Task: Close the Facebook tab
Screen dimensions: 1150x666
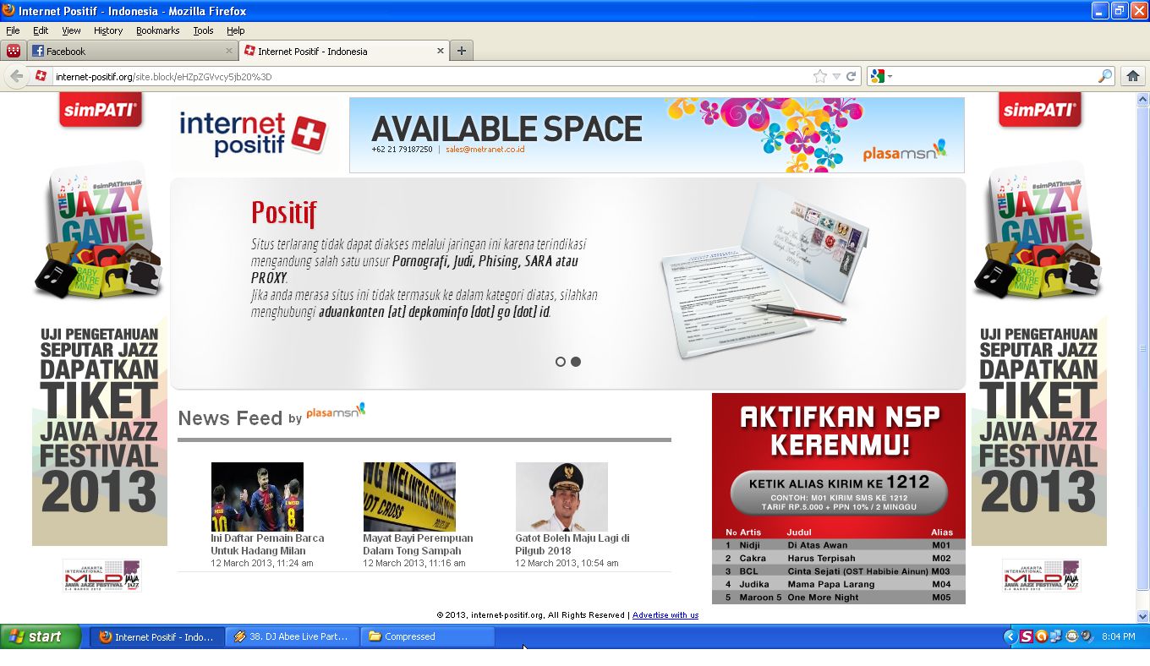Action: pos(229,51)
